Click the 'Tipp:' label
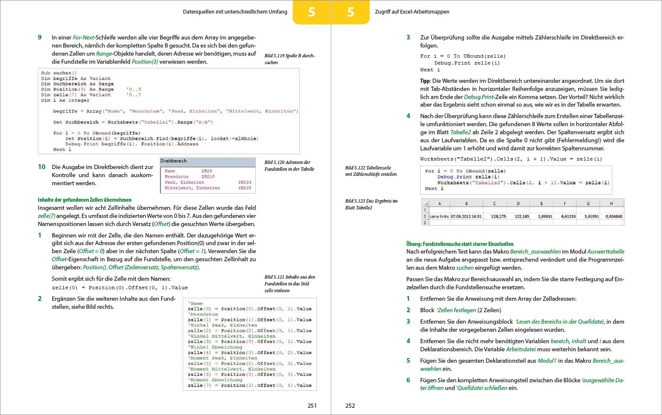 [425, 81]
